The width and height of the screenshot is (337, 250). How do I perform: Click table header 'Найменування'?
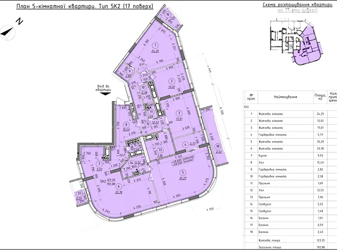[285, 97]
